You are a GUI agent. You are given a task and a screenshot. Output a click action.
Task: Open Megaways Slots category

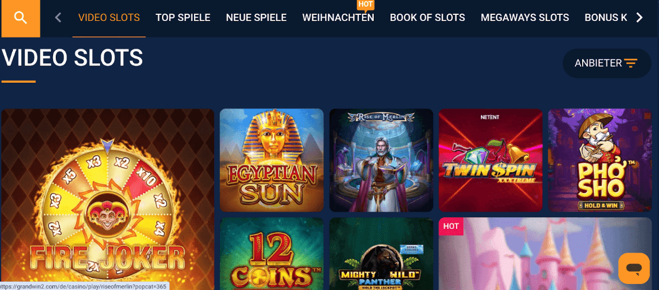(525, 18)
